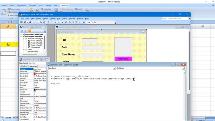Screen dimensions: 215x121
Task: Collapse Microsoft Excel Objects folder
Action: [24, 39]
